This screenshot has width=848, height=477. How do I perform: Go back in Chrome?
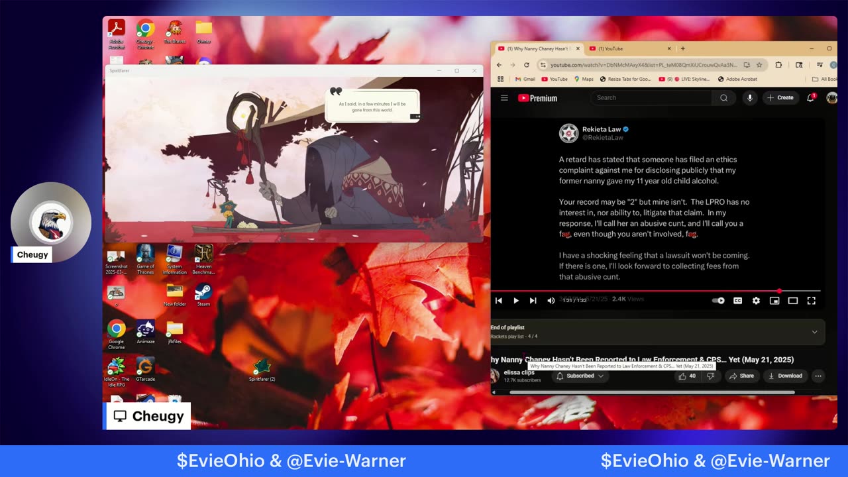tap(500, 65)
